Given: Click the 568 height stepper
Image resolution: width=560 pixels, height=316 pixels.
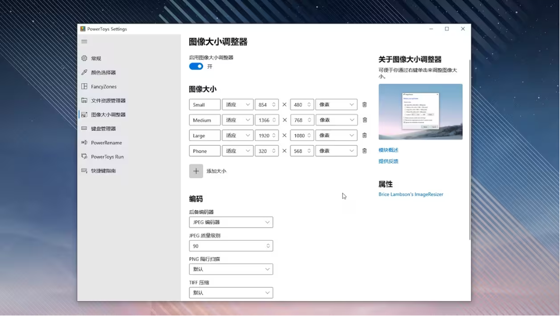Looking at the screenshot, I should [309, 151].
